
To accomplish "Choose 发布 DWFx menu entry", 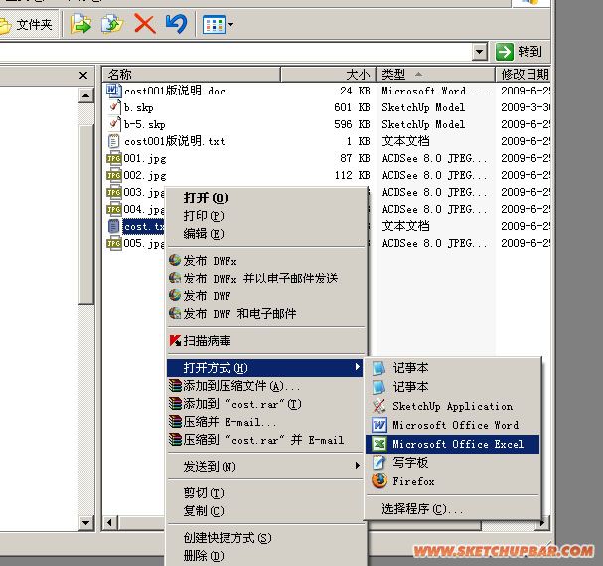I will click(265, 261).
